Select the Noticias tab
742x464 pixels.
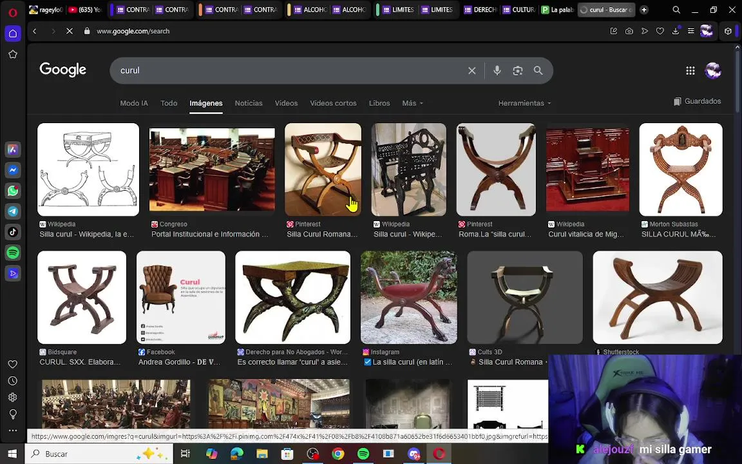pos(249,103)
